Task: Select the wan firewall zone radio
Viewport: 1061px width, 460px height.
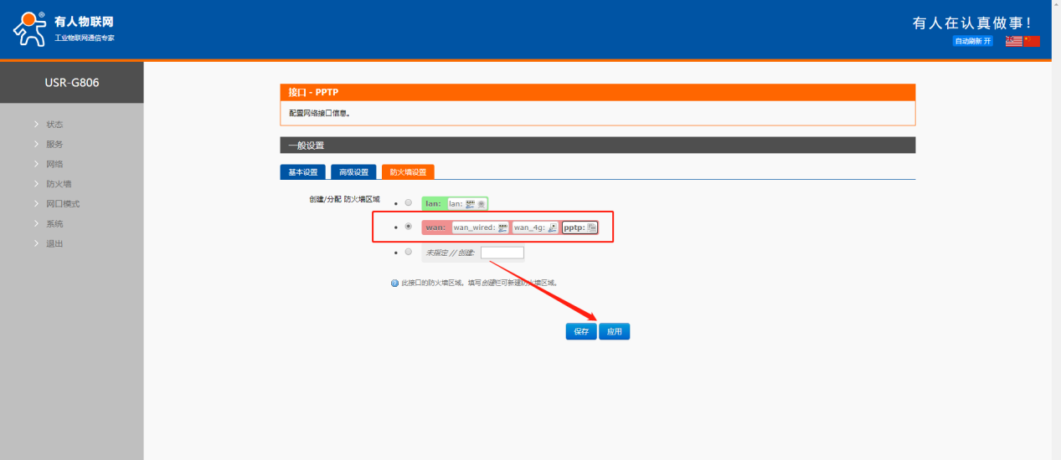Action: pos(408,227)
